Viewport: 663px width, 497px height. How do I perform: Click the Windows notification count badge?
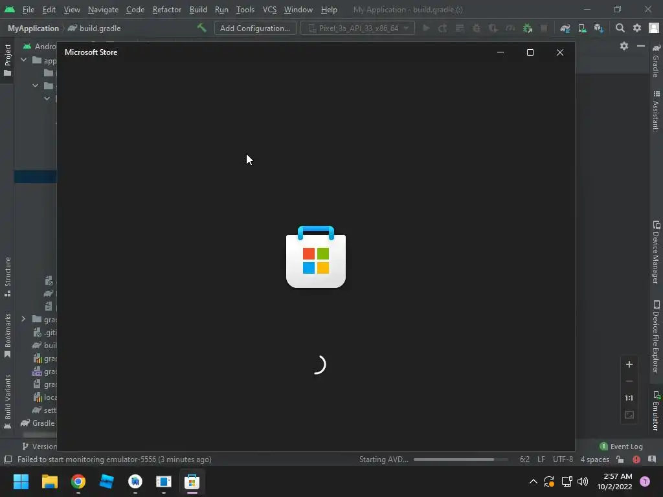pyautogui.click(x=645, y=481)
